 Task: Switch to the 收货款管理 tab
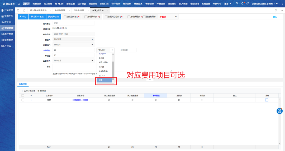pos(60,10)
